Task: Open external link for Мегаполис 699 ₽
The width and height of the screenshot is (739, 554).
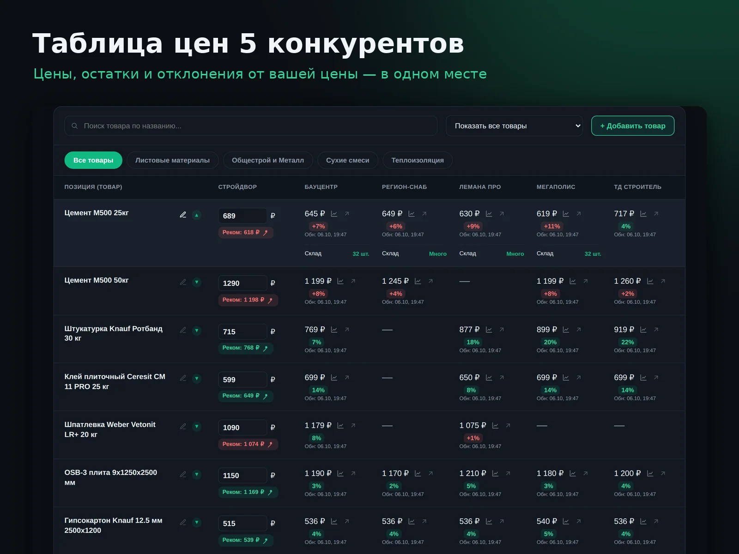Action: [579, 378]
